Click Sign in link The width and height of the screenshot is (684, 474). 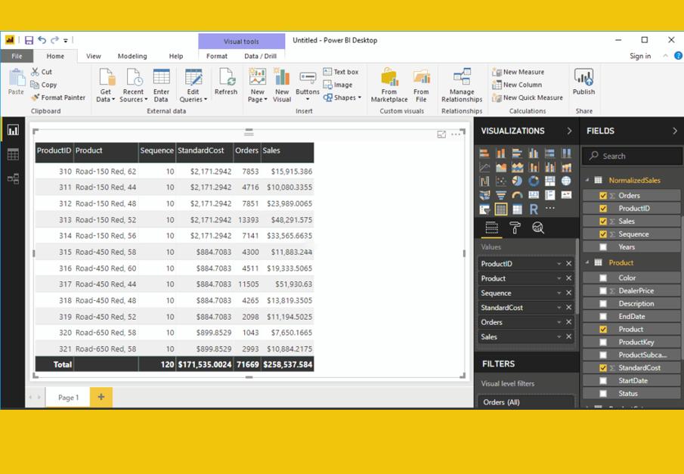640,56
